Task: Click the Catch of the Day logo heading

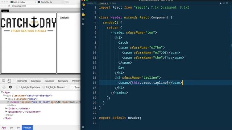Action: click(x=29, y=22)
